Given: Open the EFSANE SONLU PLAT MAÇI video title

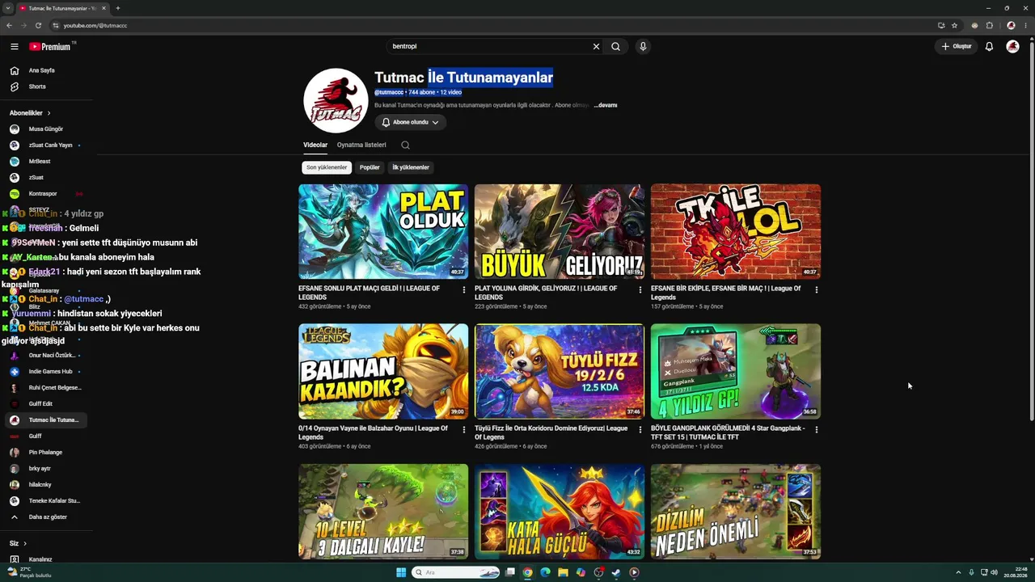Looking at the screenshot, I should tap(369, 293).
